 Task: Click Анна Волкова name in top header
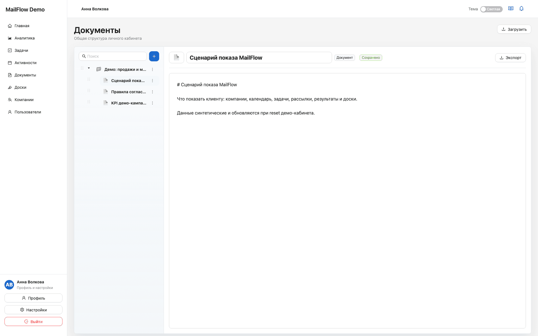95,9
